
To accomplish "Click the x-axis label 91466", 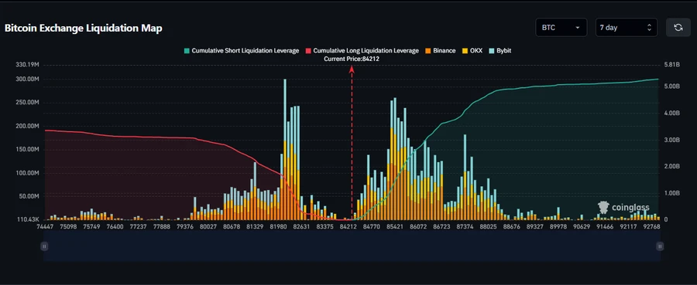I will [604, 226].
